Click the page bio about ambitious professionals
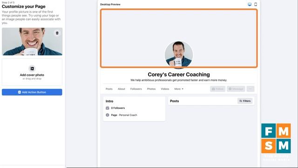 (179, 80)
